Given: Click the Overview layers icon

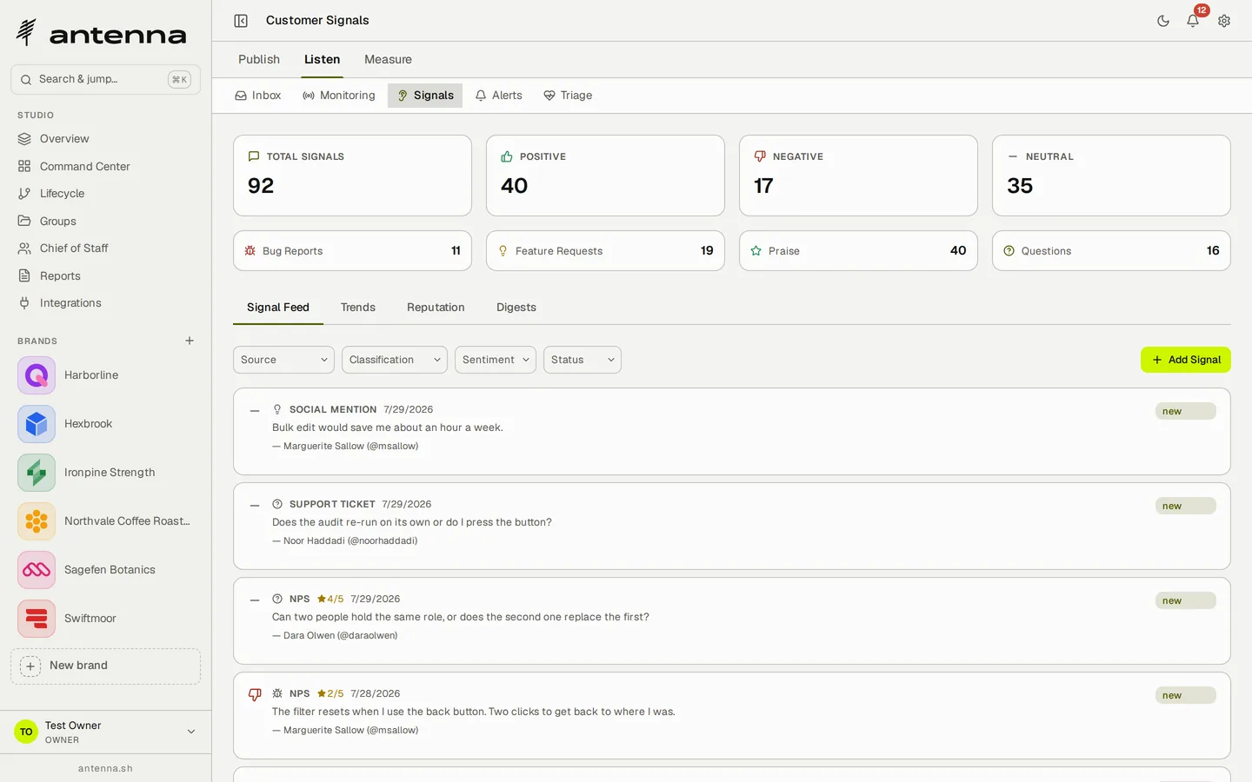Looking at the screenshot, I should [x=24, y=139].
